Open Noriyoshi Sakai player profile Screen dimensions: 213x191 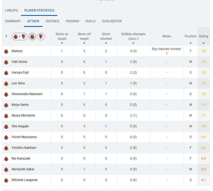(23, 169)
